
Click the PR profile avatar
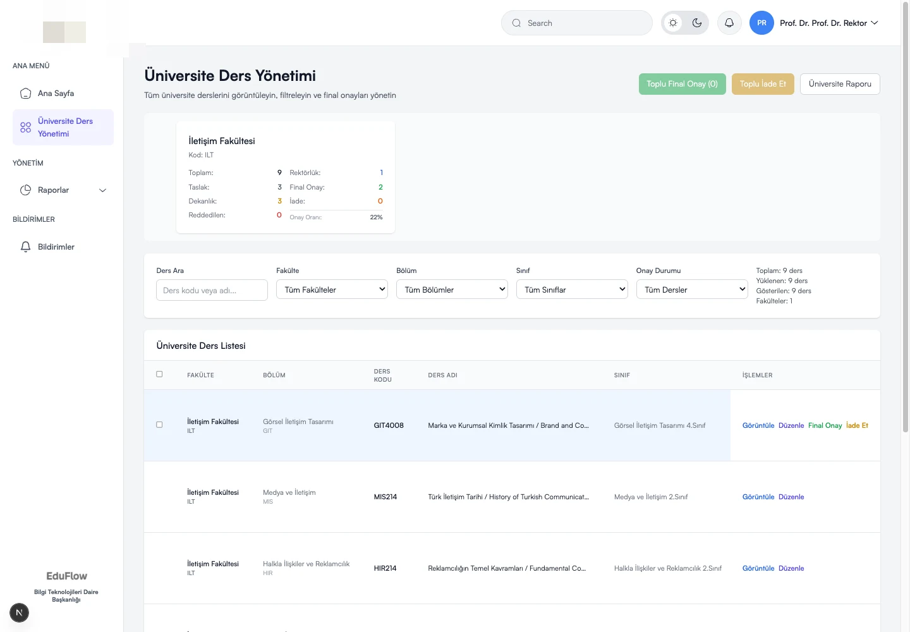click(761, 23)
